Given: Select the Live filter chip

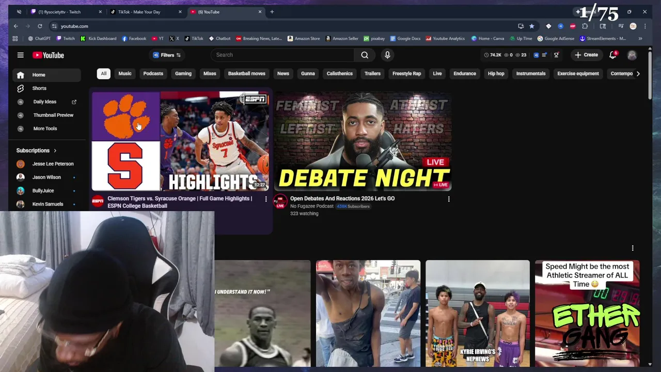Looking at the screenshot, I should (x=437, y=73).
